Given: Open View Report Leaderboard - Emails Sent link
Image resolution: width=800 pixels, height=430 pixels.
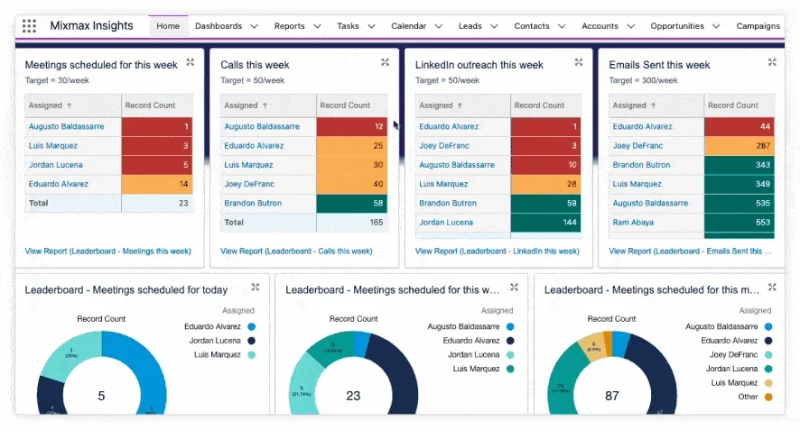Looking at the screenshot, I should coord(691,252).
